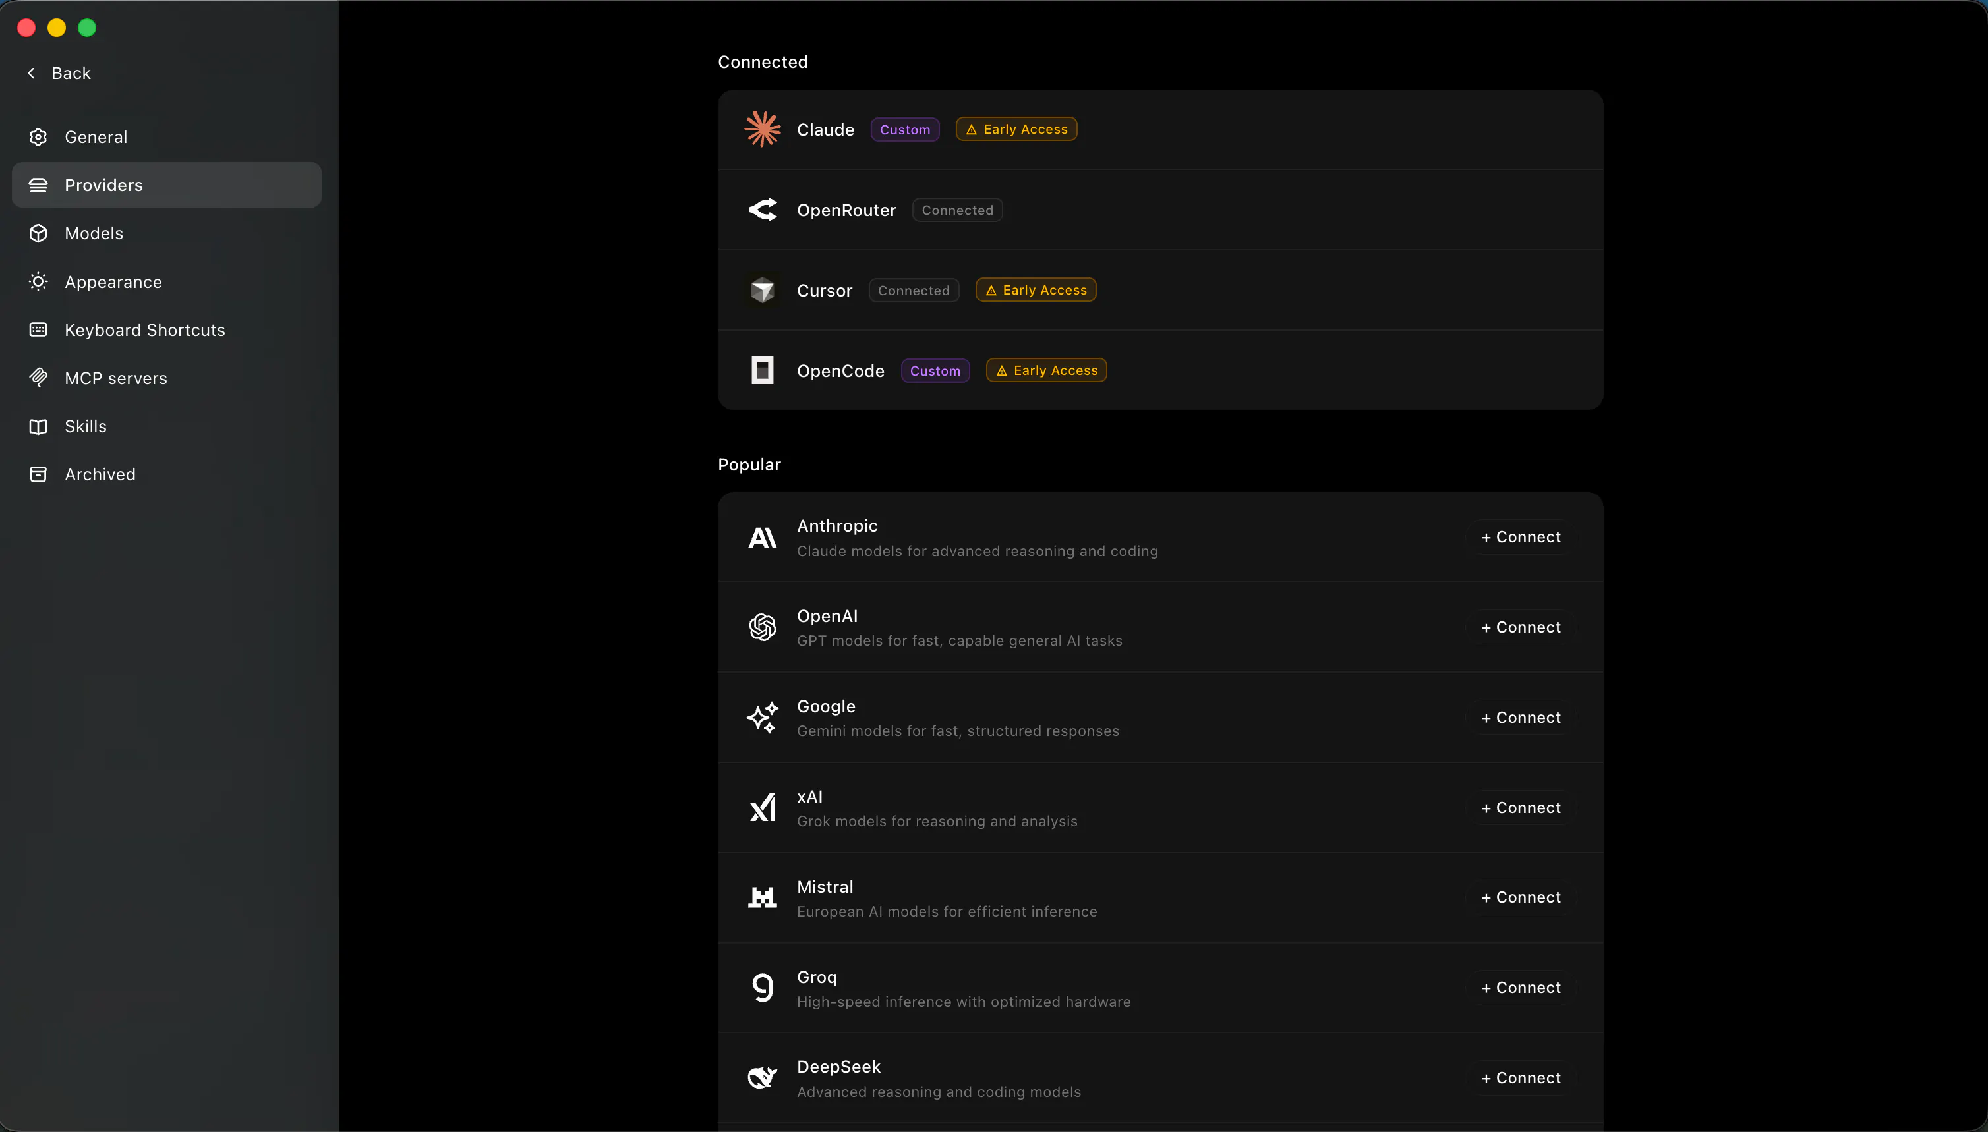Screen dimensions: 1988x1132
Task: Click "Grok models for reasoning and analysis"
Action: pos(937,821)
